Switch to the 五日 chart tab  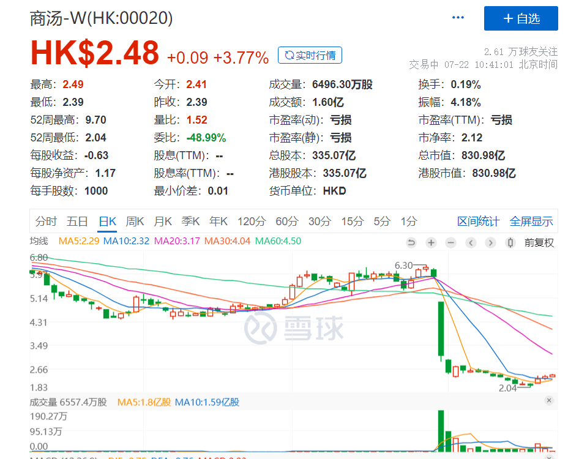pyautogui.click(x=77, y=221)
